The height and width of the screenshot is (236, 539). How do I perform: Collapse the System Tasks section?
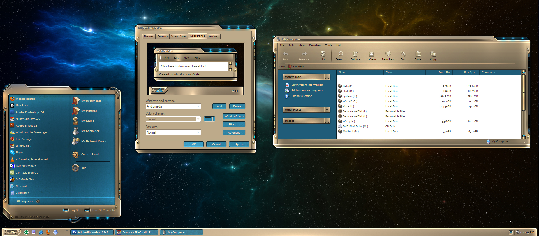(x=327, y=77)
